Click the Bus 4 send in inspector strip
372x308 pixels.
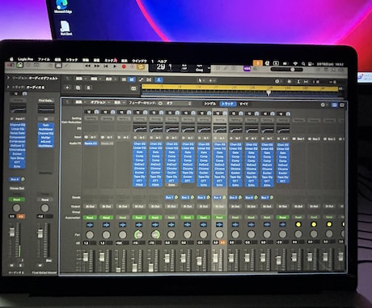(x=15, y=179)
